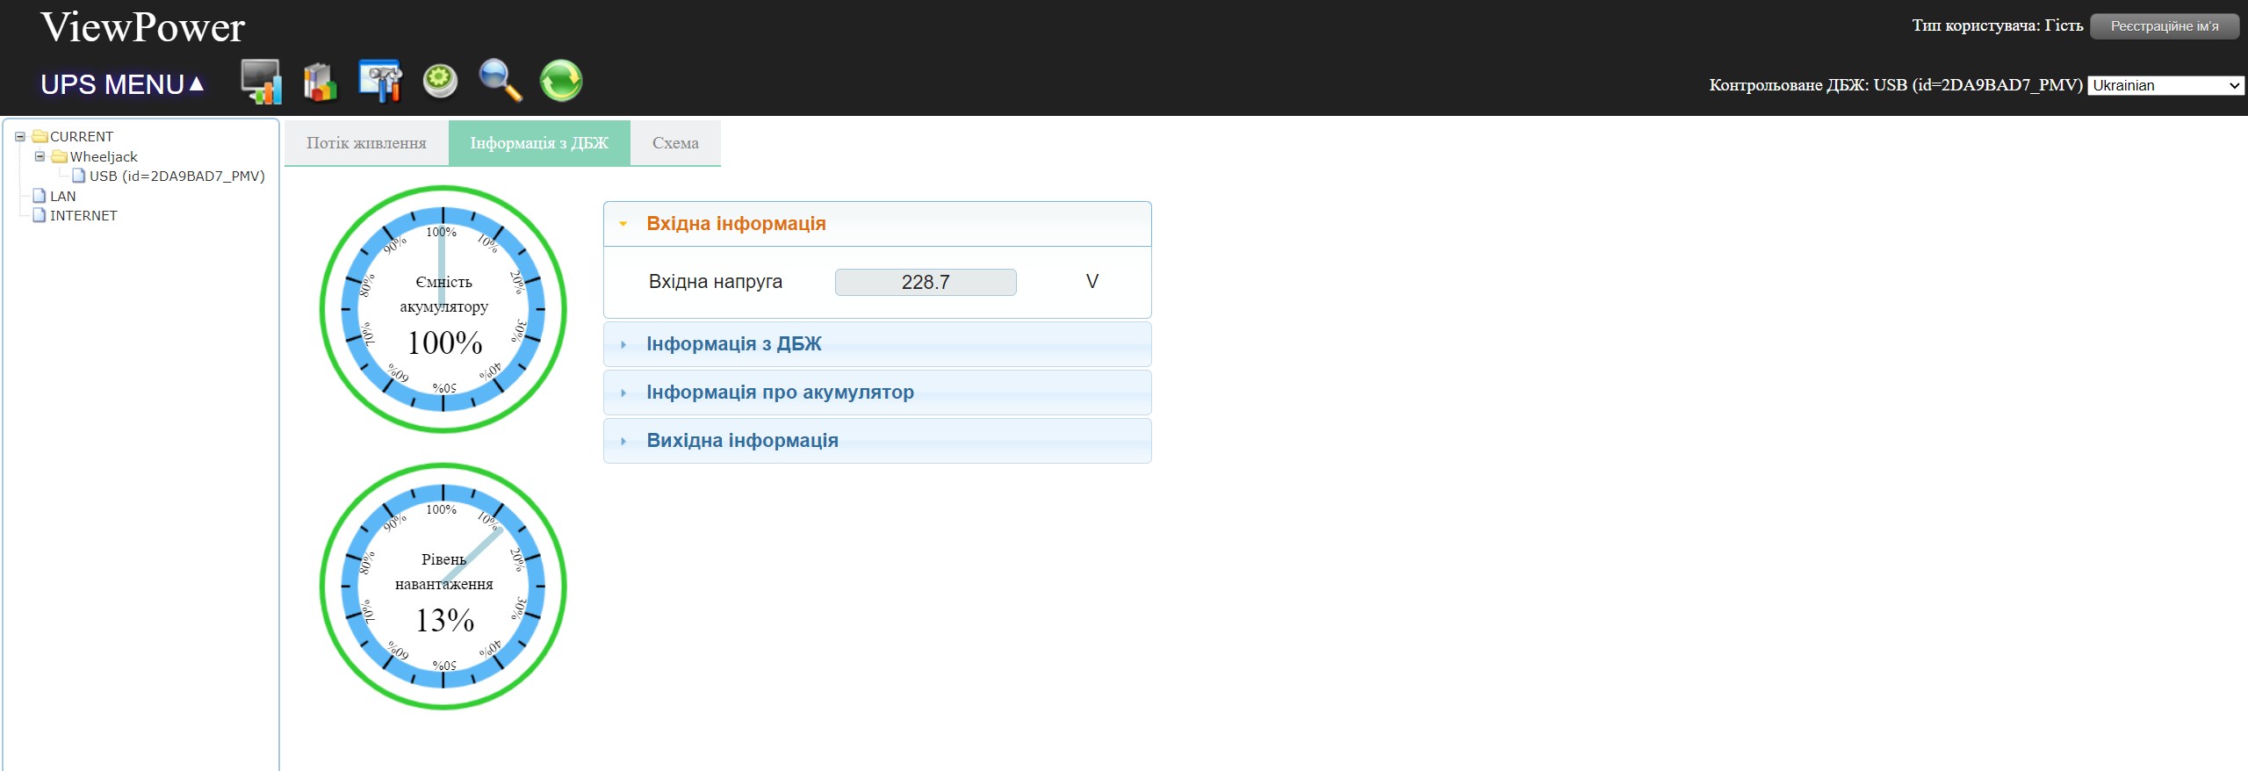Switch to the Потік живлення tab
Image resolution: width=2248 pixels, height=771 pixels.
[x=366, y=143]
